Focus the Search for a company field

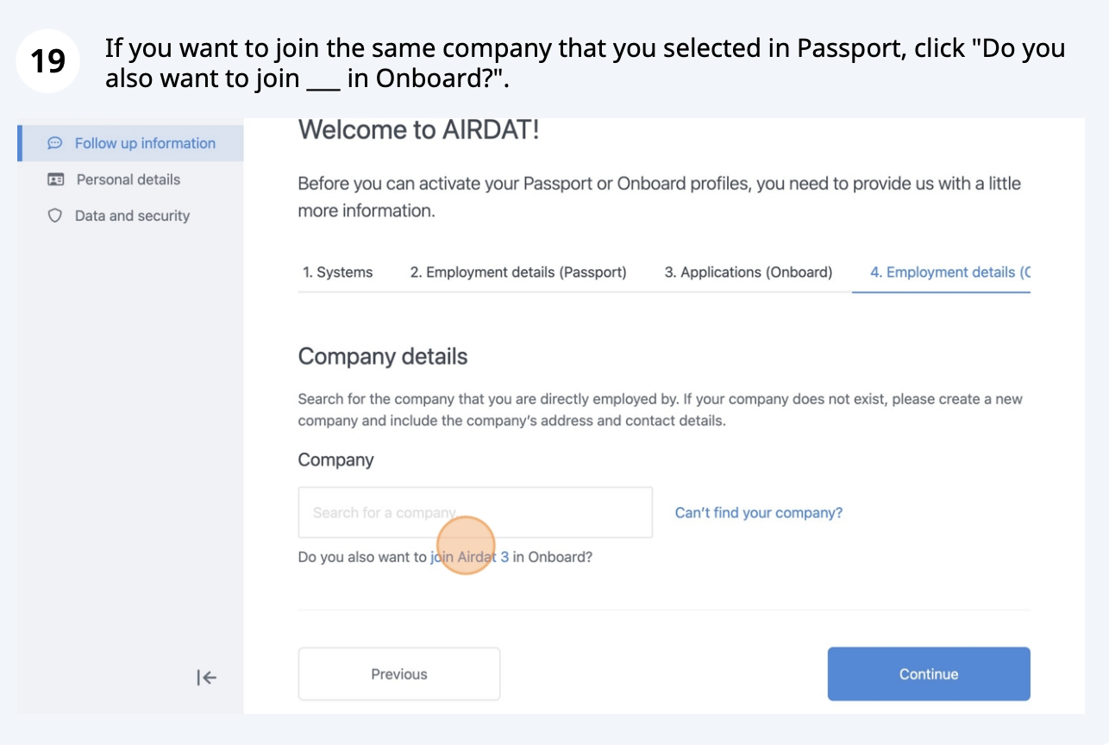pos(475,512)
